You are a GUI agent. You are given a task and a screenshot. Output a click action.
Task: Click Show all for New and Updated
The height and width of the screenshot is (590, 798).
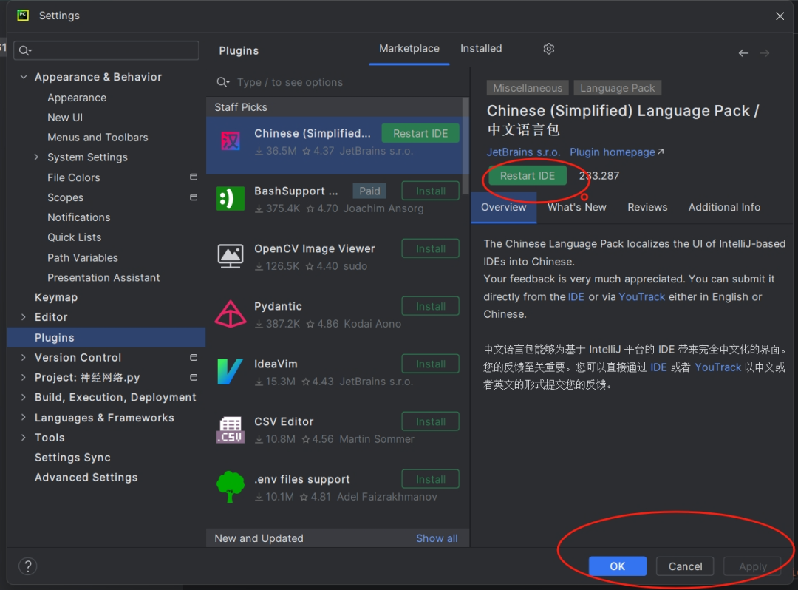click(x=437, y=538)
